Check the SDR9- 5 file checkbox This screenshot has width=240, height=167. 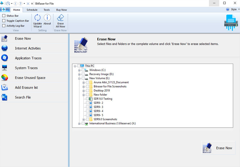tap(88, 115)
